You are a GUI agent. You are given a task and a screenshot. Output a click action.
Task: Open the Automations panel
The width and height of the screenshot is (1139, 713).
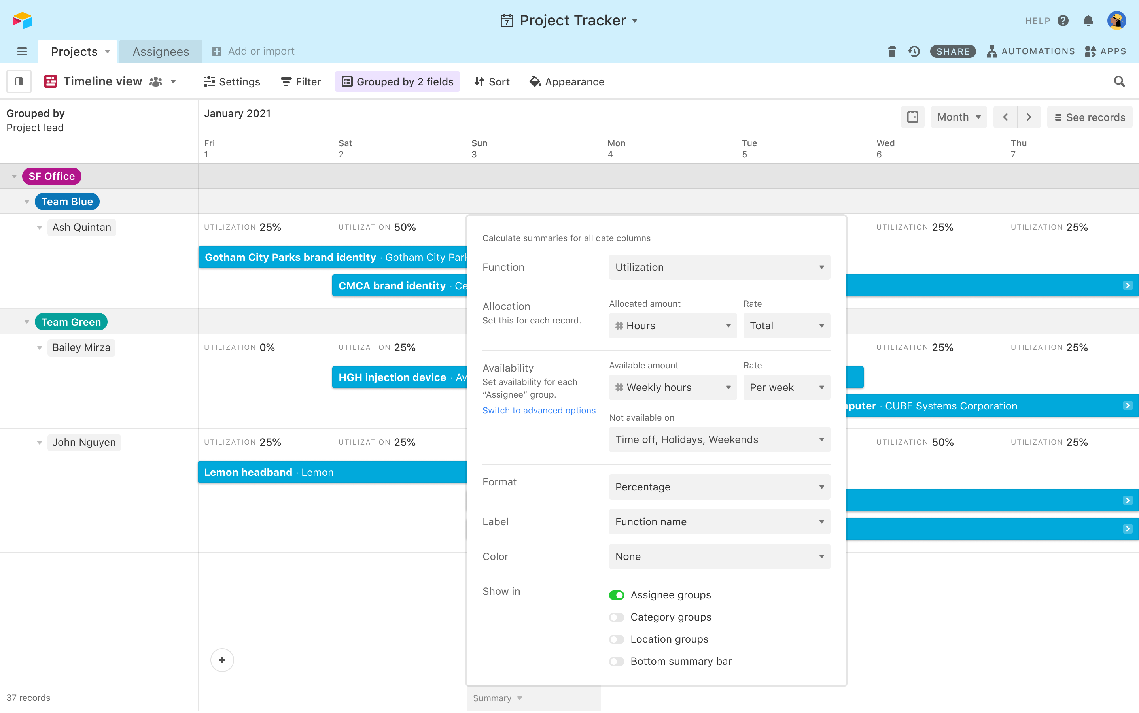[x=1031, y=51]
